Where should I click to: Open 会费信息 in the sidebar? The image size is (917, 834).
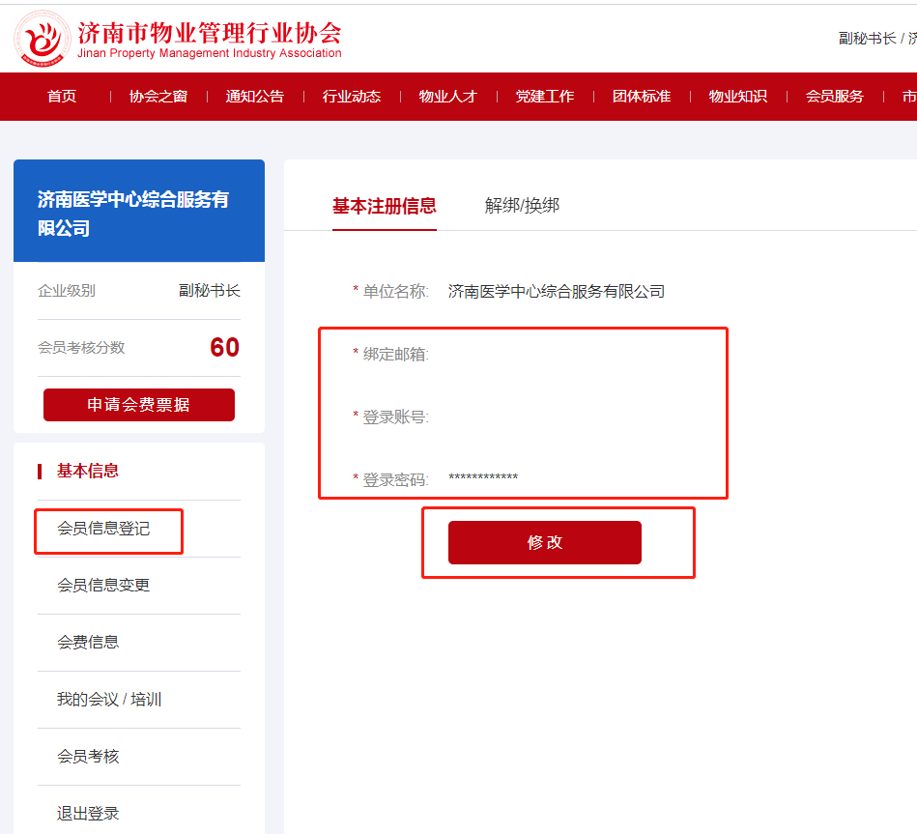(89, 643)
